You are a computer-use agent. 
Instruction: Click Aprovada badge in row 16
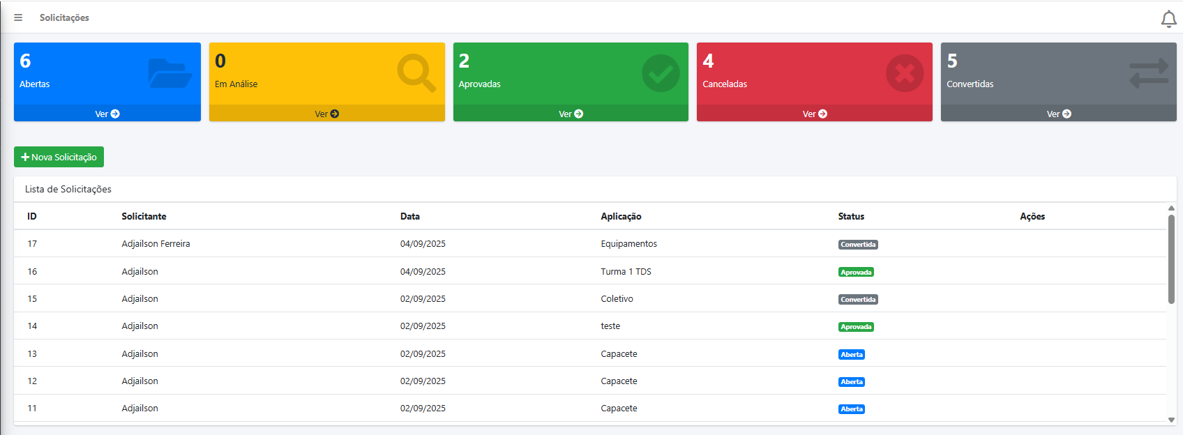pos(856,272)
